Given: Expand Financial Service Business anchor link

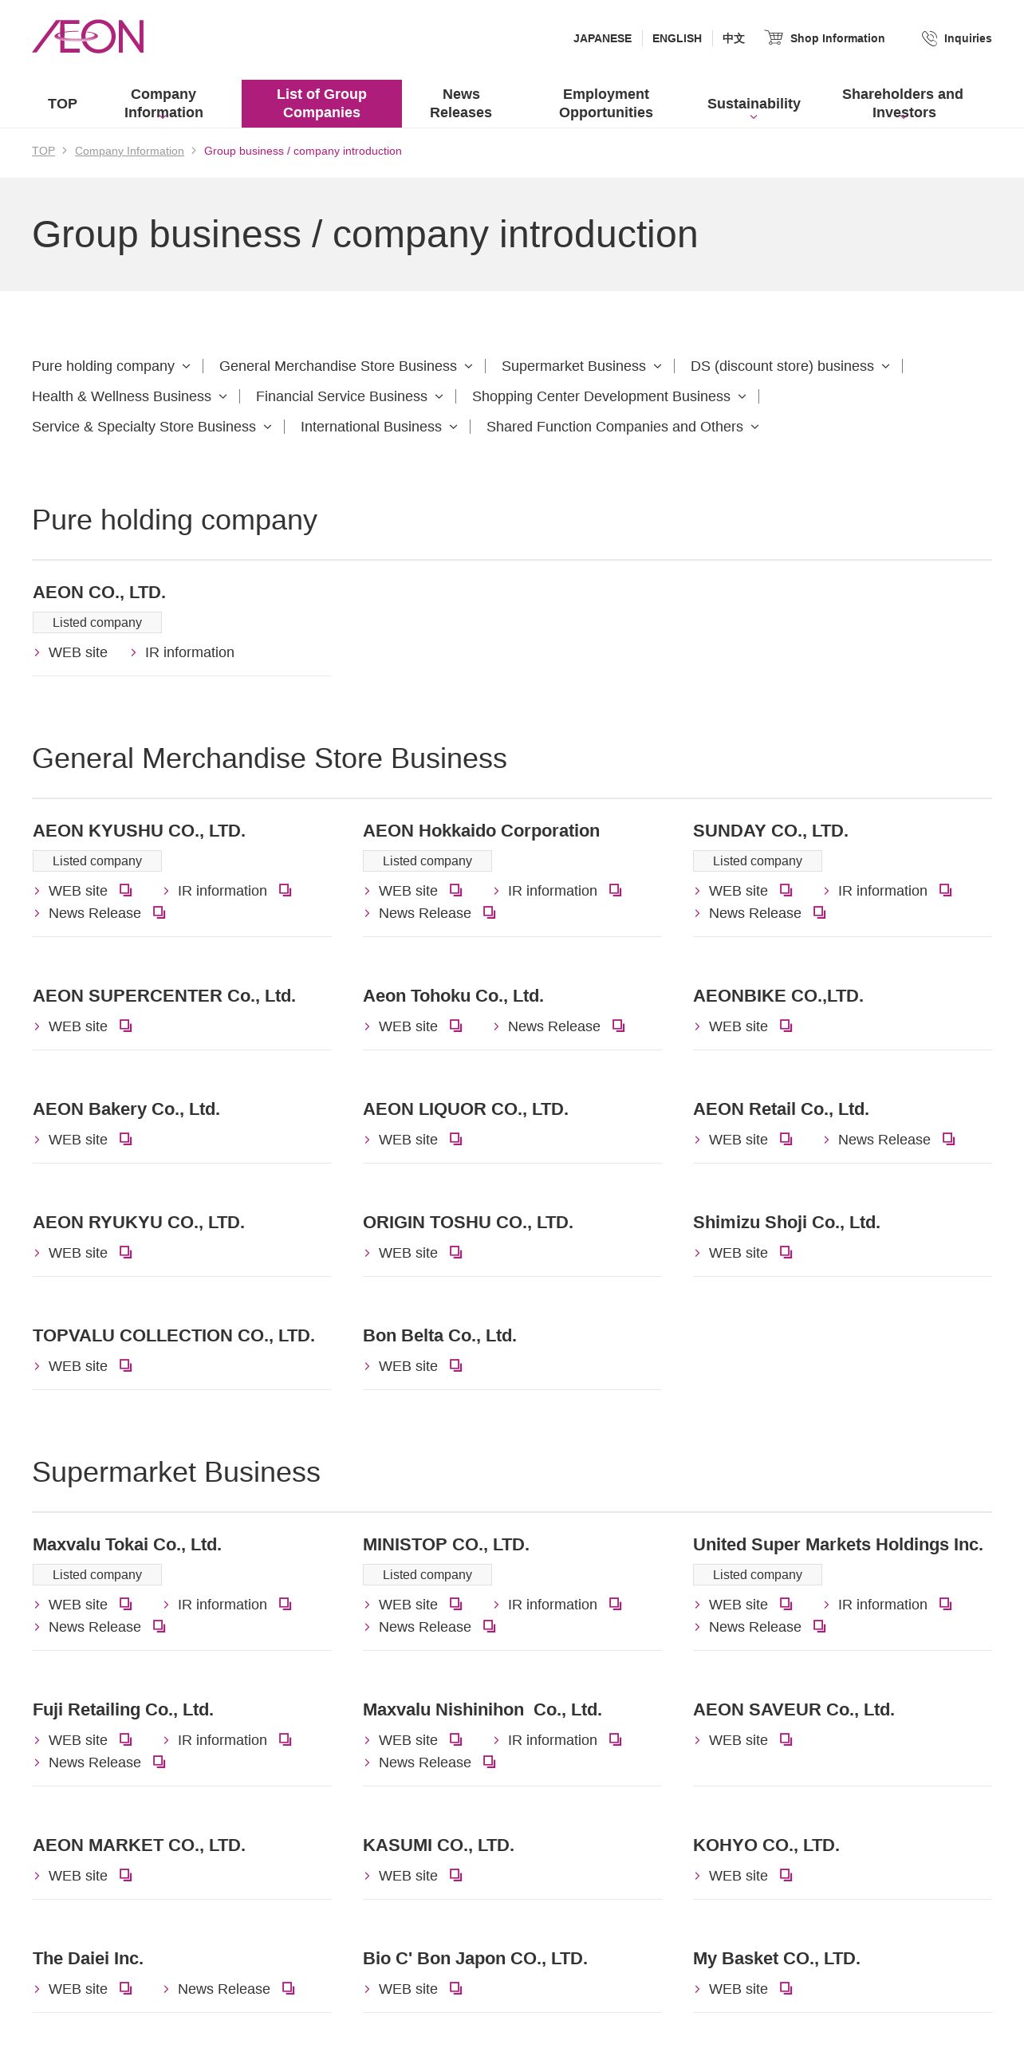Looking at the screenshot, I should pyautogui.click(x=349, y=396).
